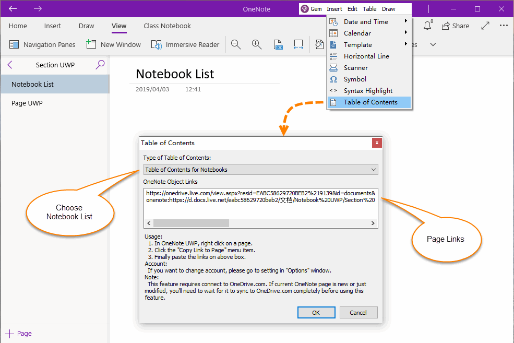The height and width of the screenshot is (343, 514).
Task: Zoom out with the minus magnifier
Action: click(236, 44)
